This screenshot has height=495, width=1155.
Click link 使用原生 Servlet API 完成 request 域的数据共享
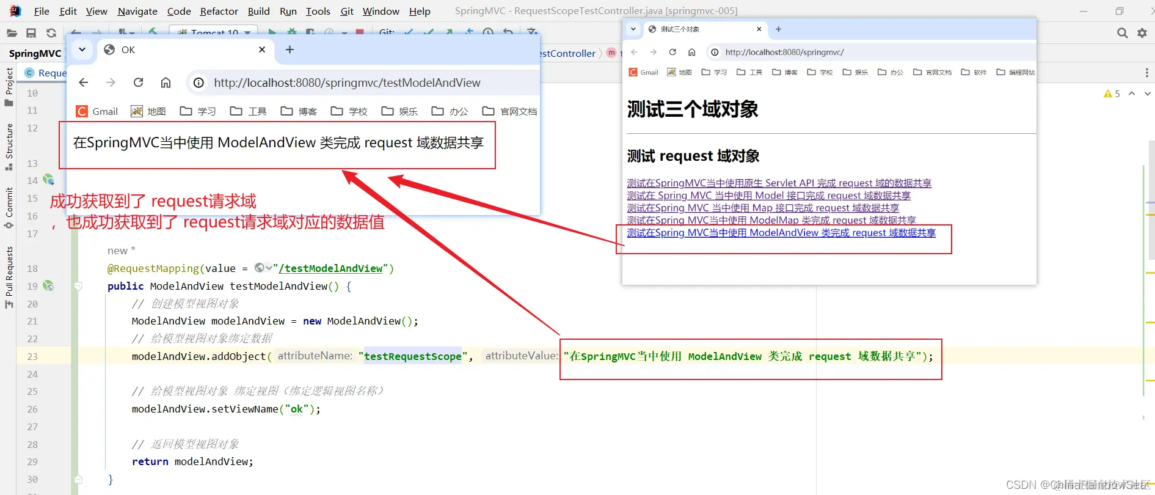pos(779,183)
